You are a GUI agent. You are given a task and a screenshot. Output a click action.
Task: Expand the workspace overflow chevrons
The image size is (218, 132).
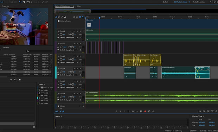(x=211, y=2)
